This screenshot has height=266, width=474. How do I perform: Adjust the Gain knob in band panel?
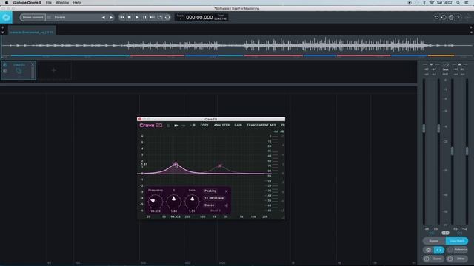[x=192, y=201]
